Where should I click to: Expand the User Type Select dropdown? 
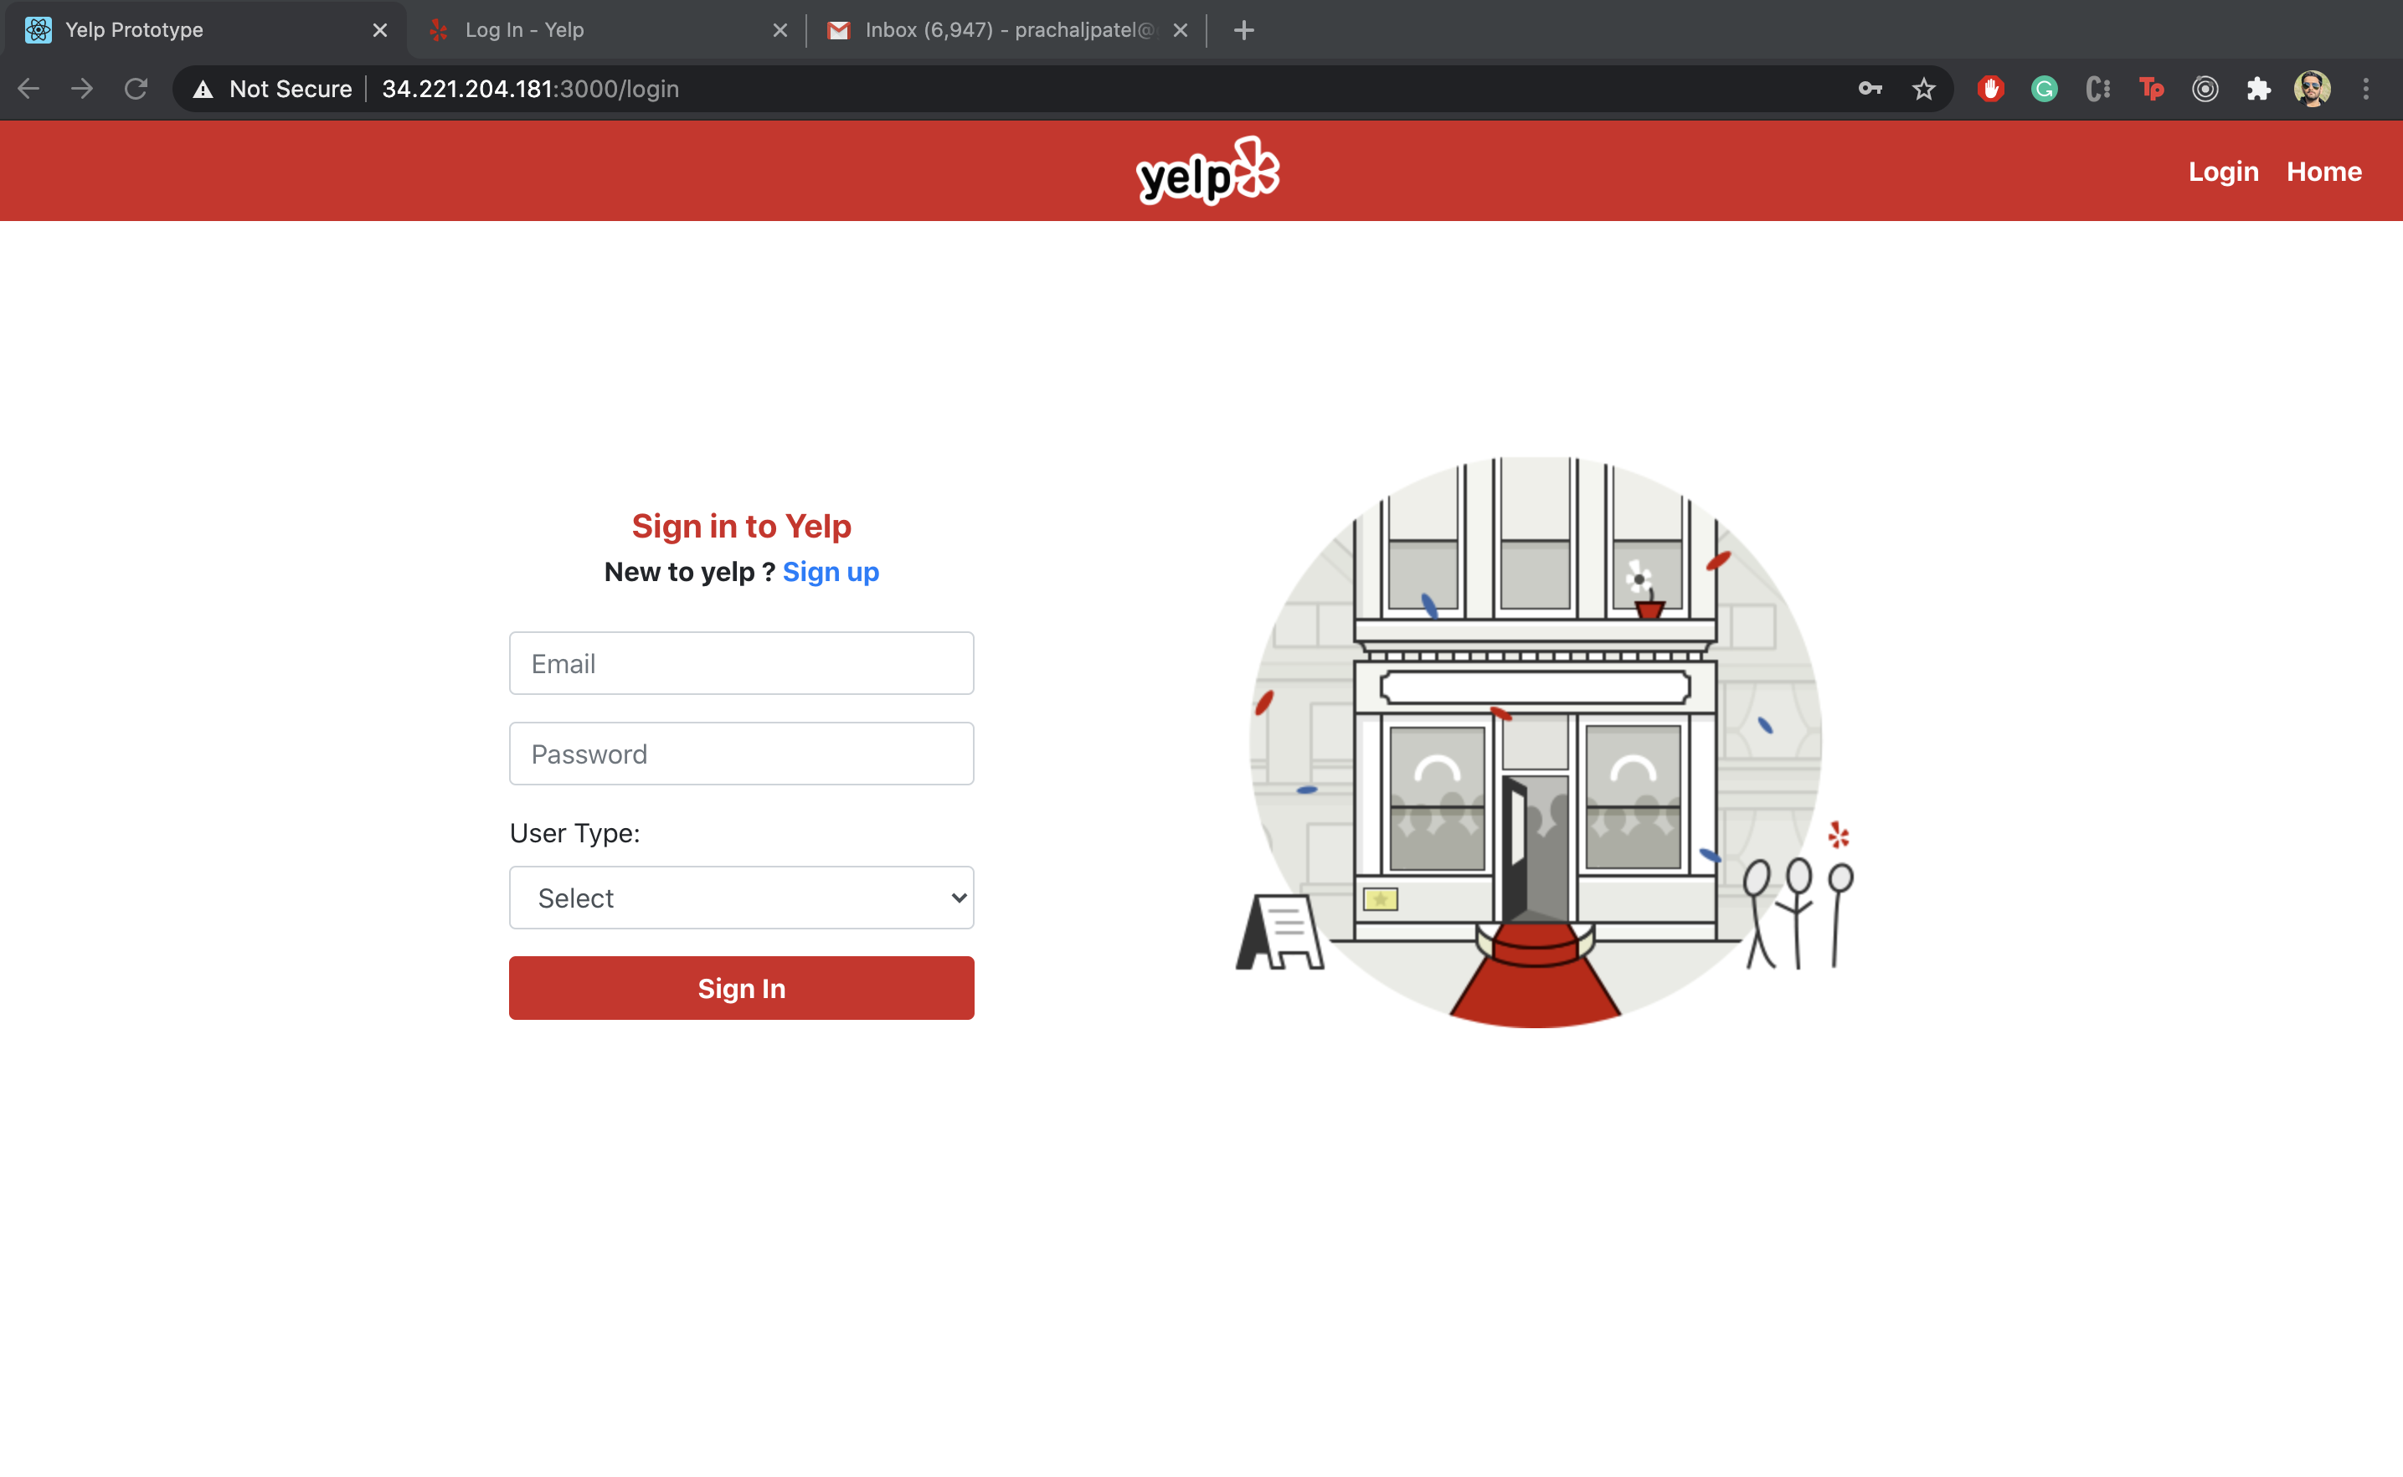pos(742,898)
